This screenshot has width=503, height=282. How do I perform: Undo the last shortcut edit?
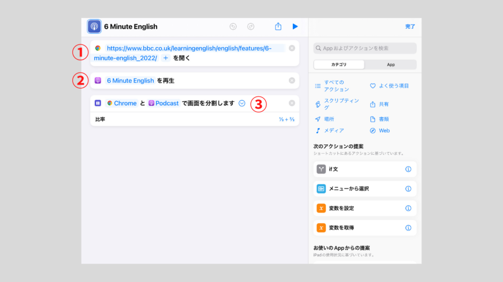pos(233,26)
